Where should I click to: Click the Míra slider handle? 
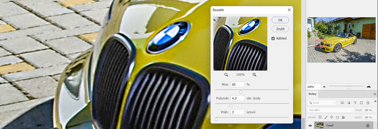point(241,92)
